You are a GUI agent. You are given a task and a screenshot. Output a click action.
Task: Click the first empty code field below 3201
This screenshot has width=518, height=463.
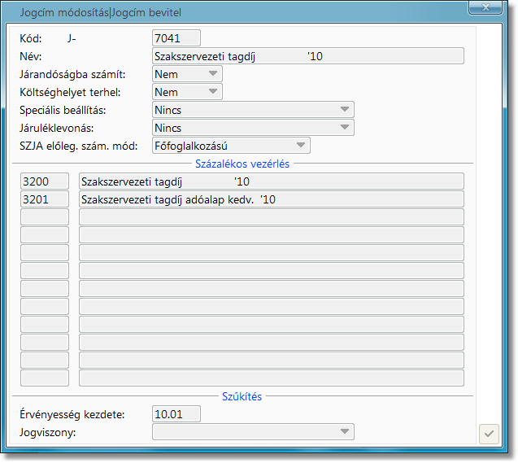(x=45, y=216)
